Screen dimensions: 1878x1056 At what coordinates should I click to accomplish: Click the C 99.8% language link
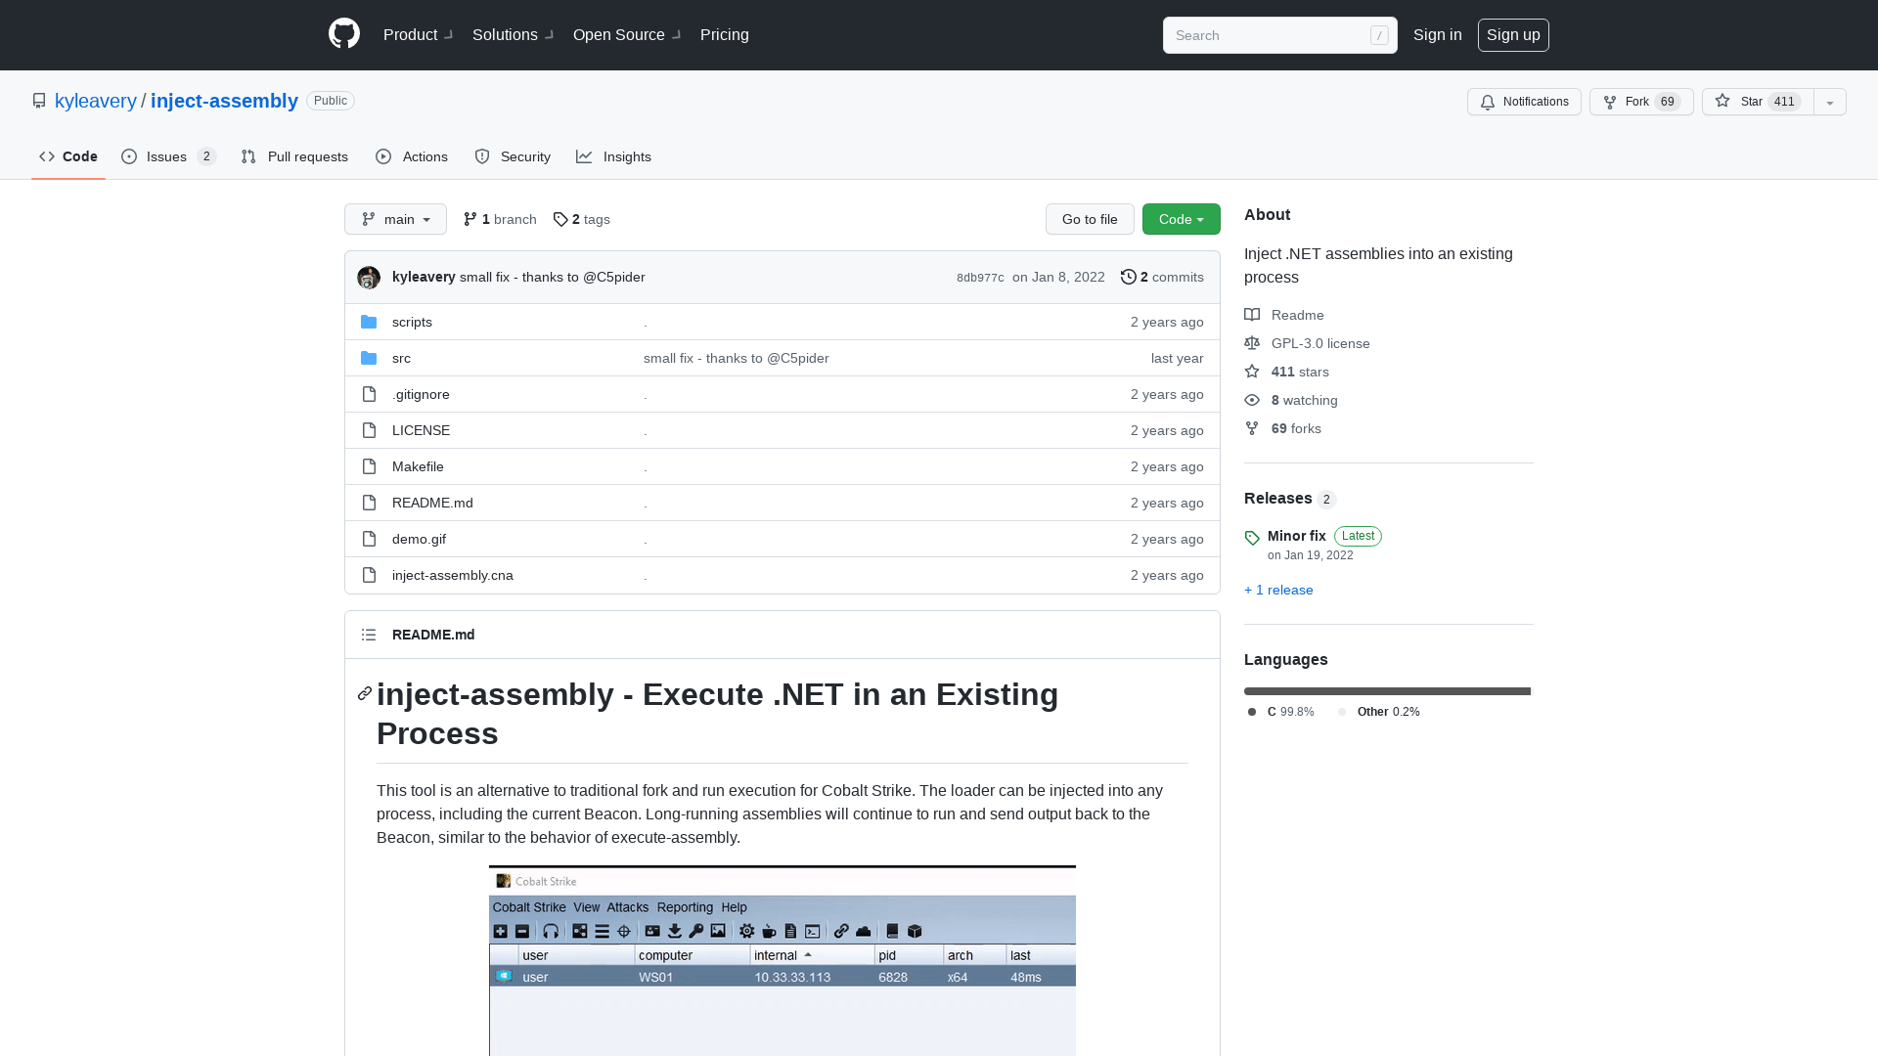pyautogui.click(x=1281, y=712)
